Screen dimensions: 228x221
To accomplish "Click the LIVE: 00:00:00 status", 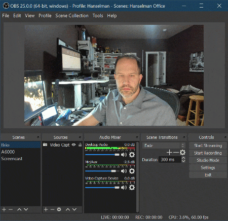I will coord(115,217).
